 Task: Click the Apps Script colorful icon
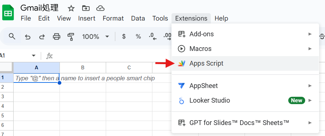click(x=181, y=63)
